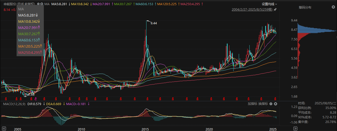Screen dimensions: 337x131
Task: Click MA20:7.991 in the MA tooltip panel
Action: coord(29,28)
